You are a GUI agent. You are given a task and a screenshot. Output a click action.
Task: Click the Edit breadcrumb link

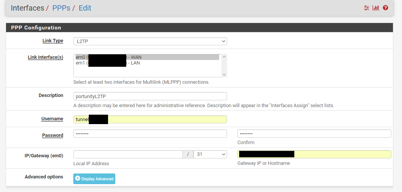[85, 8]
